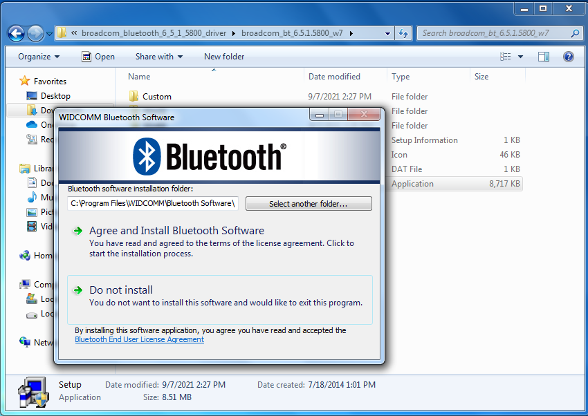Open the Share with dropdown

coord(156,56)
